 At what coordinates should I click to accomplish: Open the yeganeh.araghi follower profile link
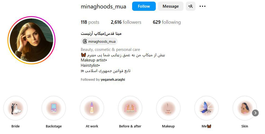pyautogui.click(x=113, y=79)
